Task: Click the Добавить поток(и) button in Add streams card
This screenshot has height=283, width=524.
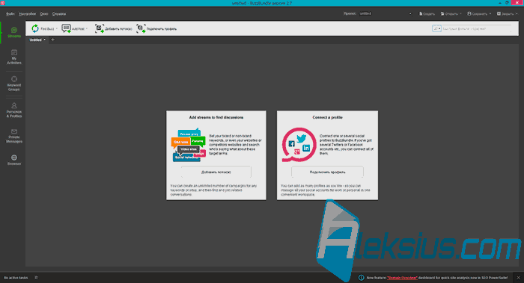Action: point(216,172)
